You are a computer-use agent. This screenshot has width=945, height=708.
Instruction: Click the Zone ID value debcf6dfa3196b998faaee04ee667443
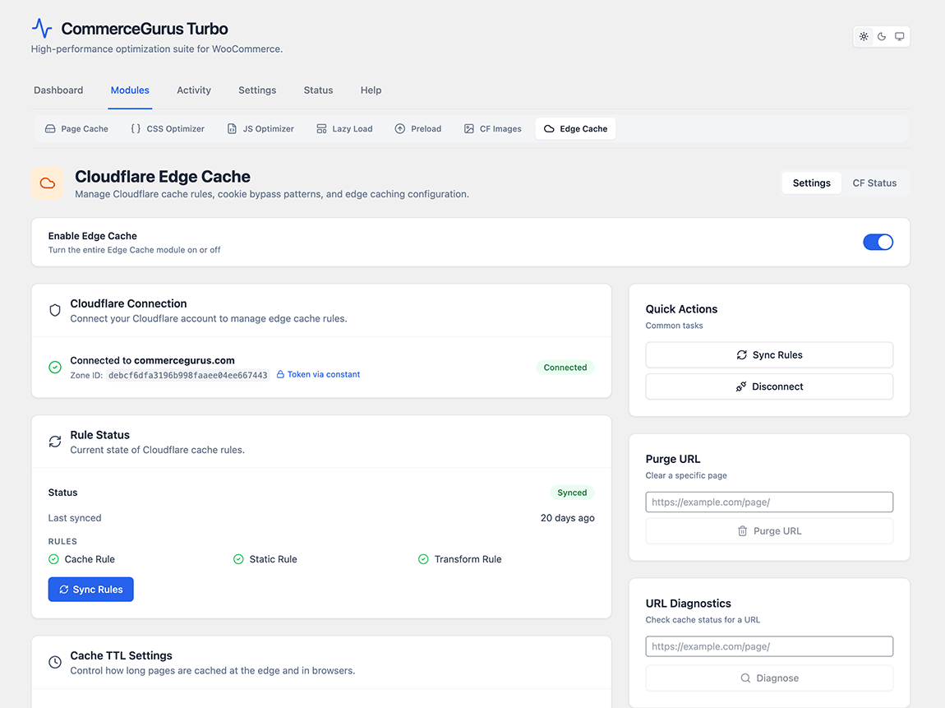coord(188,375)
